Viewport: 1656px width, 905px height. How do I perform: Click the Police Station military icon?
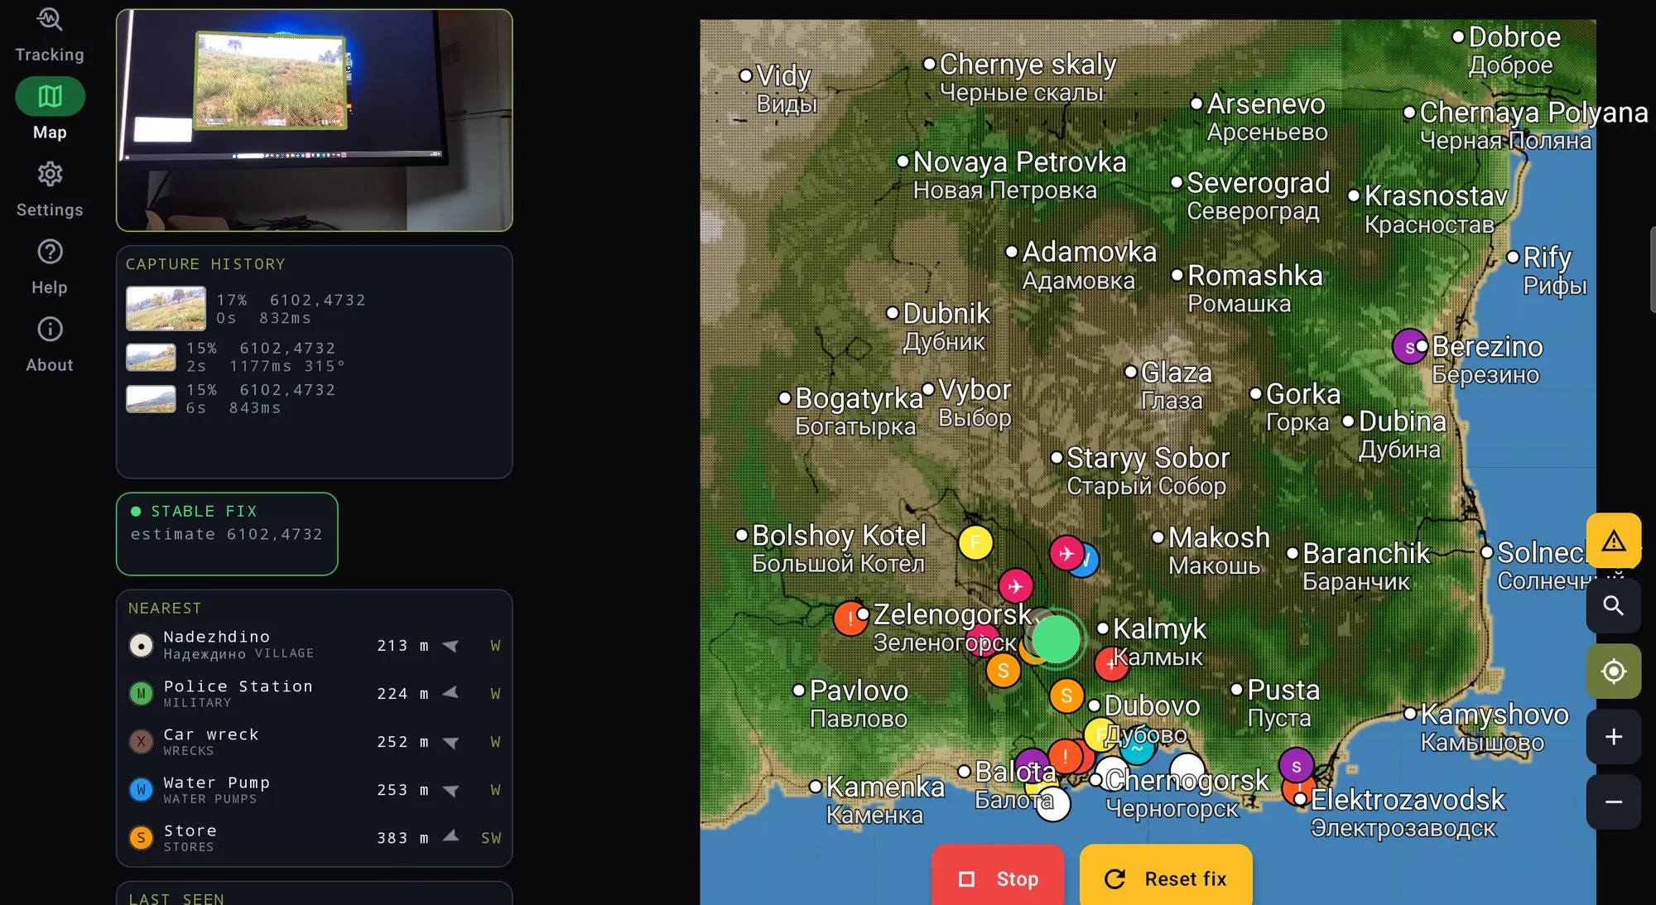pos(141,693)
